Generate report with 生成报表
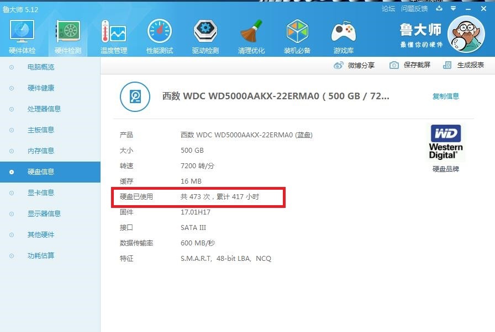495x332 pixels. click(x=464, y=65)
